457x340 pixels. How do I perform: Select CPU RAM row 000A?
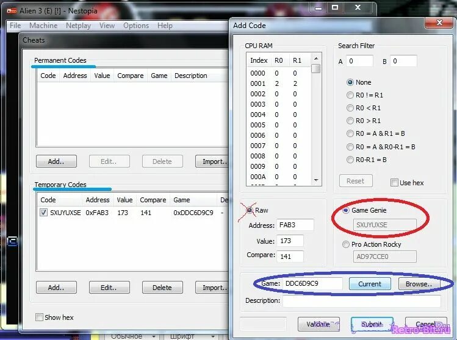[x=279, y=177]
